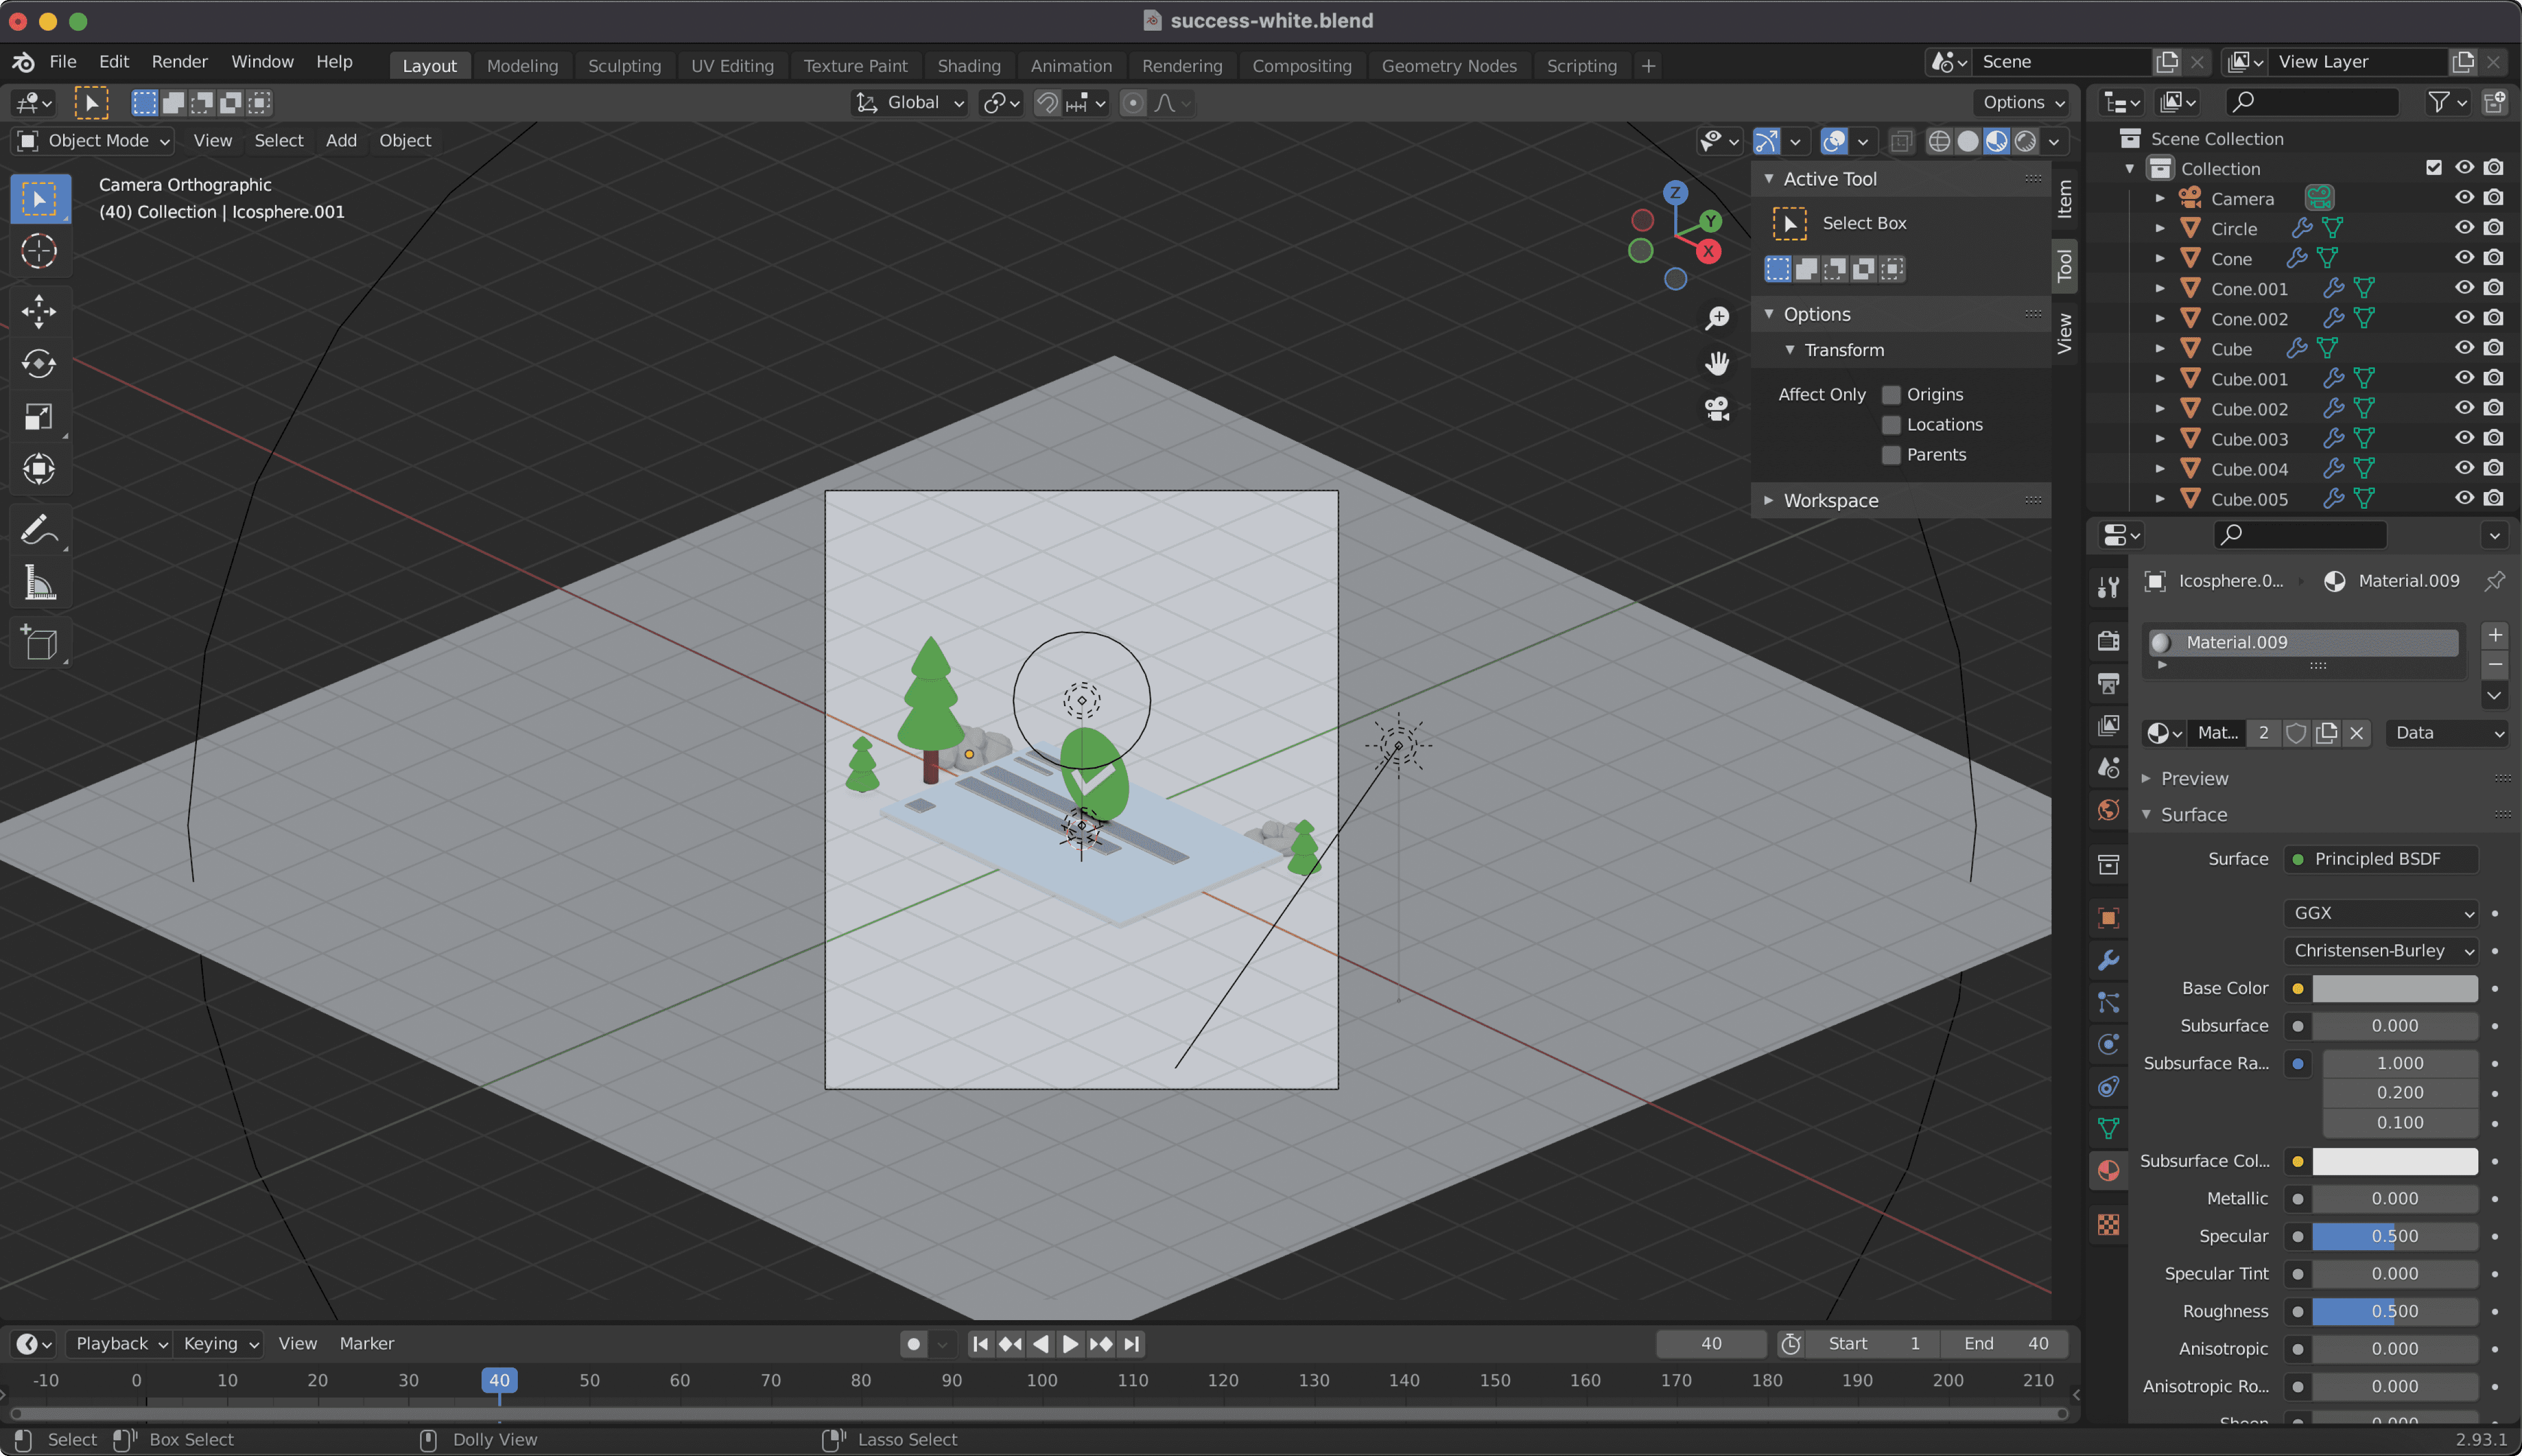Open the Object Data properties triangle icon
2522x1456 pixels.
[2108, 1128]
